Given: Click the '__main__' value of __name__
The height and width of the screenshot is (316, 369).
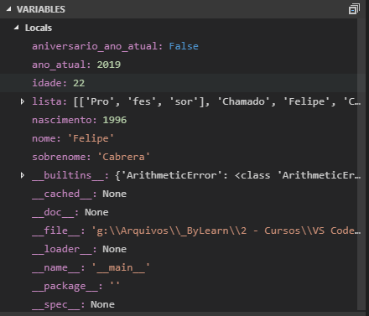Looking at the screenshot, I should pyautogui.click(x=121, y=267).
